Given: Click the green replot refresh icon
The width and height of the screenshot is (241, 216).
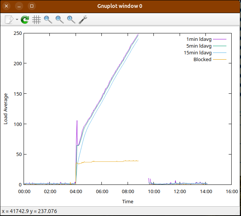Looking at the screenshot, I should tap(25, 19).
